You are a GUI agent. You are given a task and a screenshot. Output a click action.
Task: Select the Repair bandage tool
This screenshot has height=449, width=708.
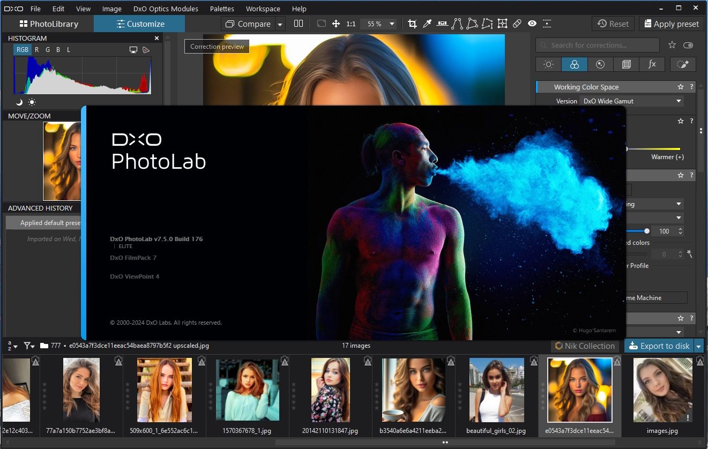[x=517, y=24]
